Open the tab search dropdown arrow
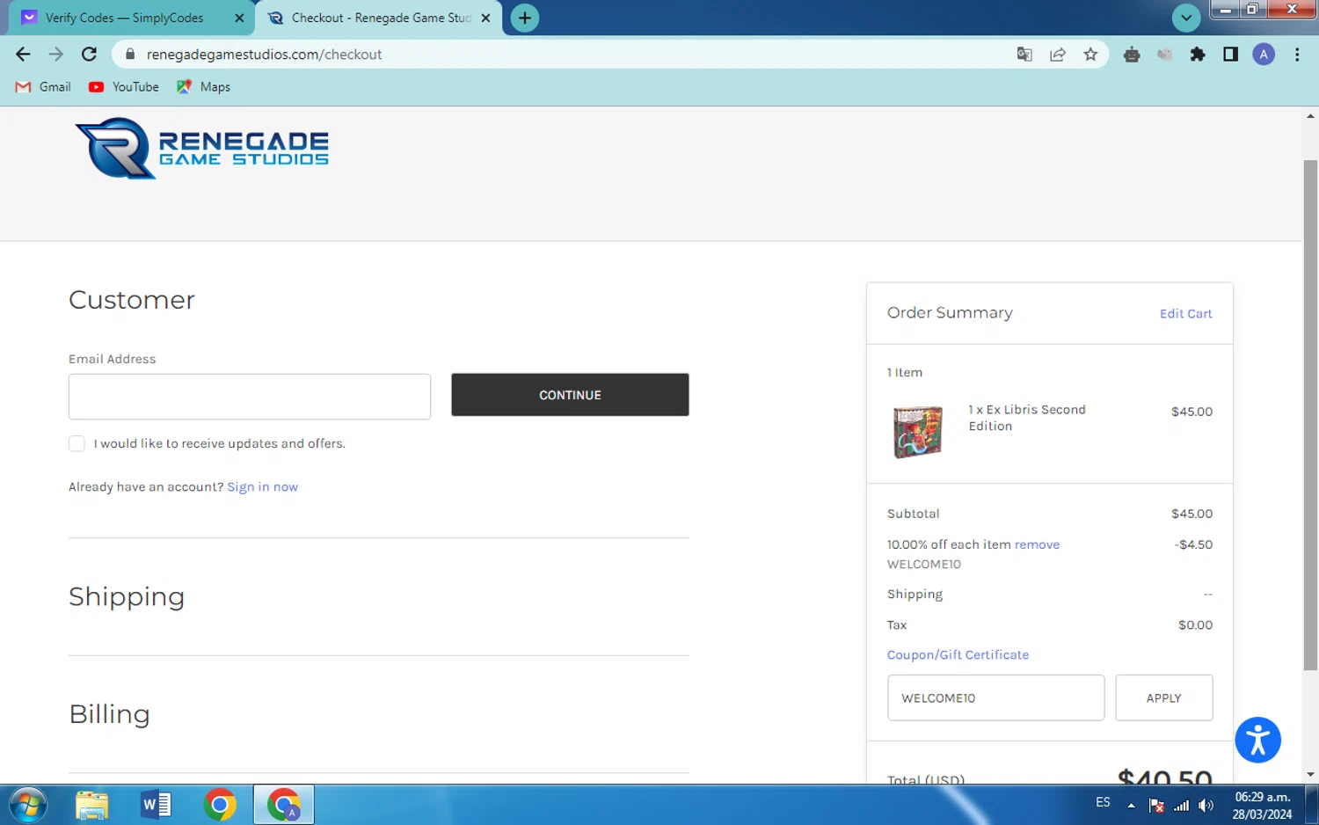Image resolution: width=1319 pixels, height=825 pixels. tap(1186, 18)
